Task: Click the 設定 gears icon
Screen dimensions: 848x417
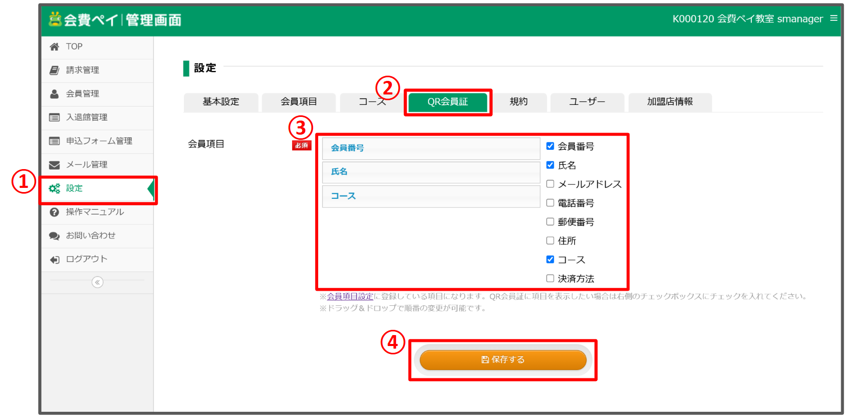Action: pos(54,188)
